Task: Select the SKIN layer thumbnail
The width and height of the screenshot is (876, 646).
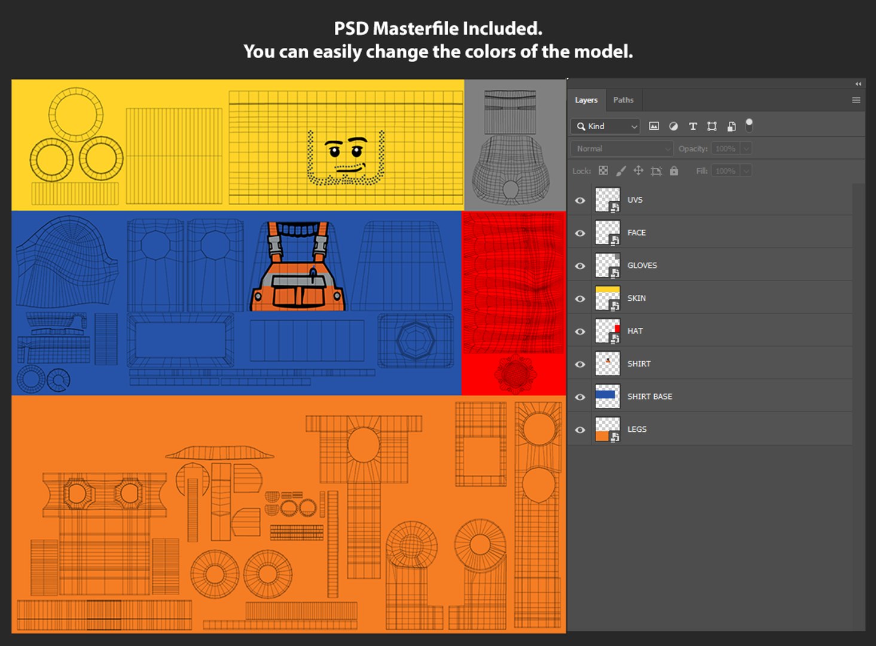Action: tap(608, 298)
